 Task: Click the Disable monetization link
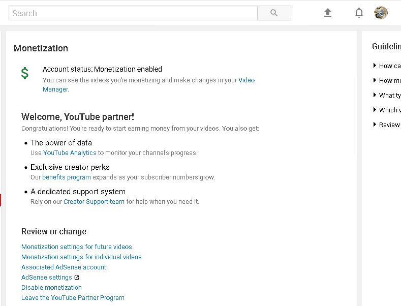(51, 288)
